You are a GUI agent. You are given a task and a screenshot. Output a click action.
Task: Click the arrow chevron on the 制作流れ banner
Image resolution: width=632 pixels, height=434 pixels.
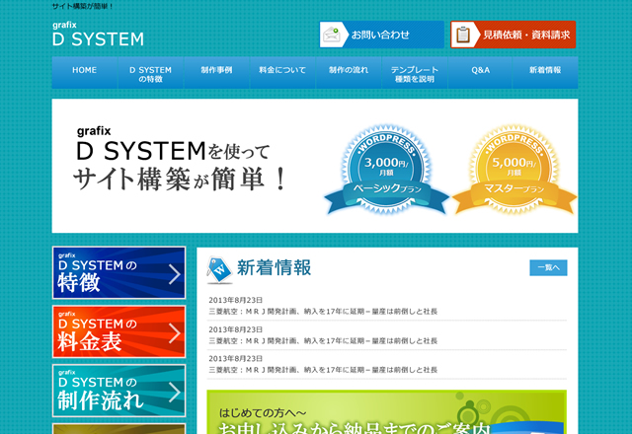(175, 392)
